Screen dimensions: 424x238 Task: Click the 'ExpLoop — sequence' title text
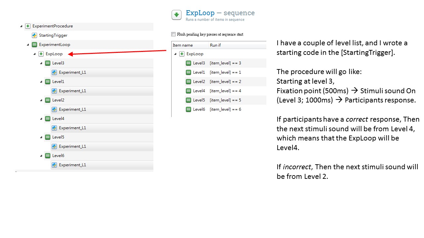(x=220, y=13)
